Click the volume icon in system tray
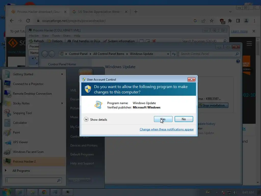This screenshot has height=196, width=261. tap(235, 192)
